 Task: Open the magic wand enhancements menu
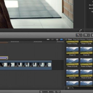point(79,35)
